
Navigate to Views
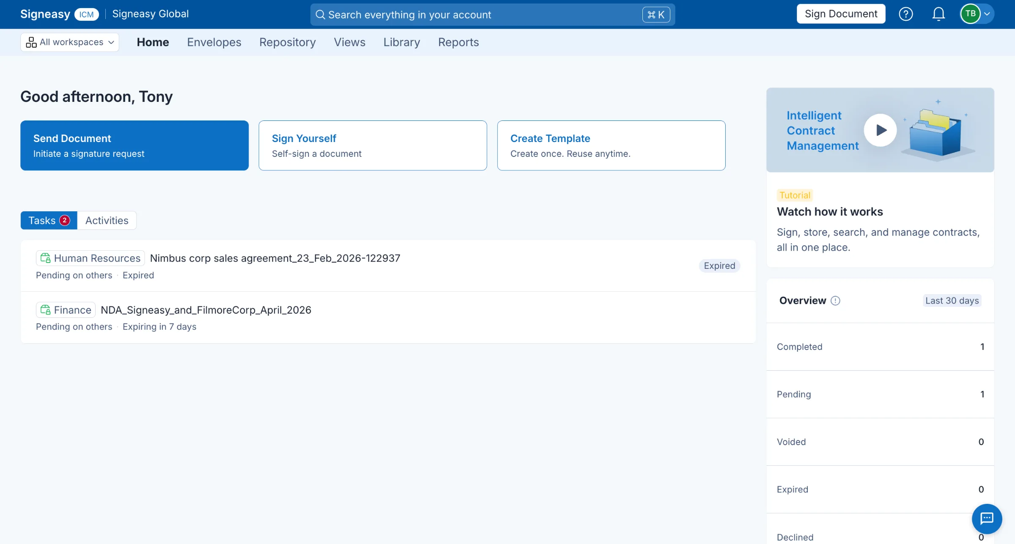(x=350, y=42)
